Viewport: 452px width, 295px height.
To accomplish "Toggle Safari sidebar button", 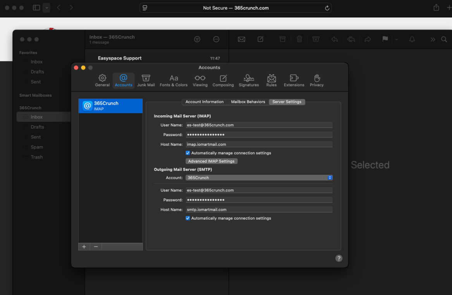I will coord(36,8).
